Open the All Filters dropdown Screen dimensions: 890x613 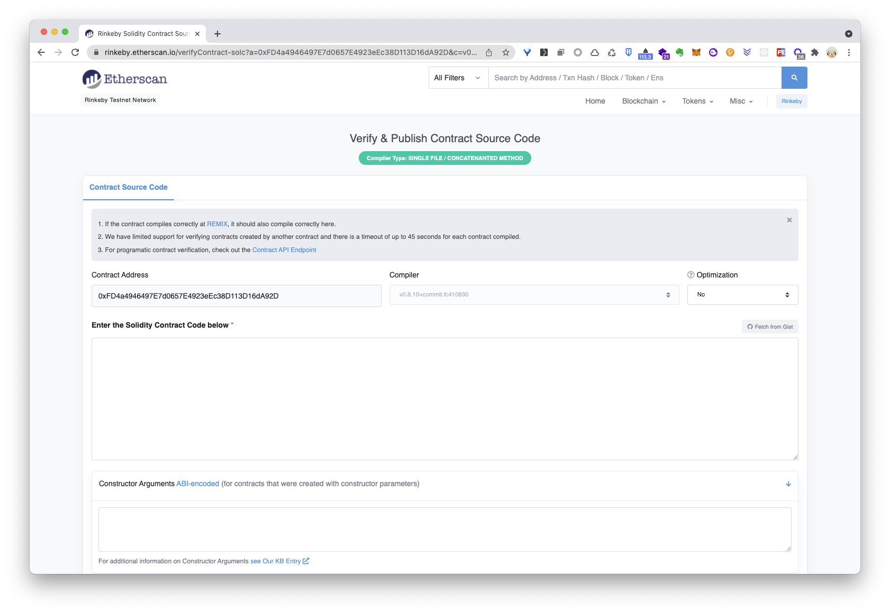tap(458, 78)
